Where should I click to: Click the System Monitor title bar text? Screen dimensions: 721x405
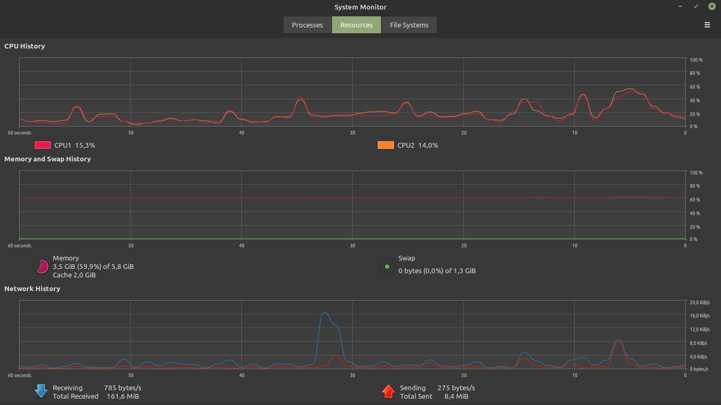pyautogui.click(x=360, y=7)
